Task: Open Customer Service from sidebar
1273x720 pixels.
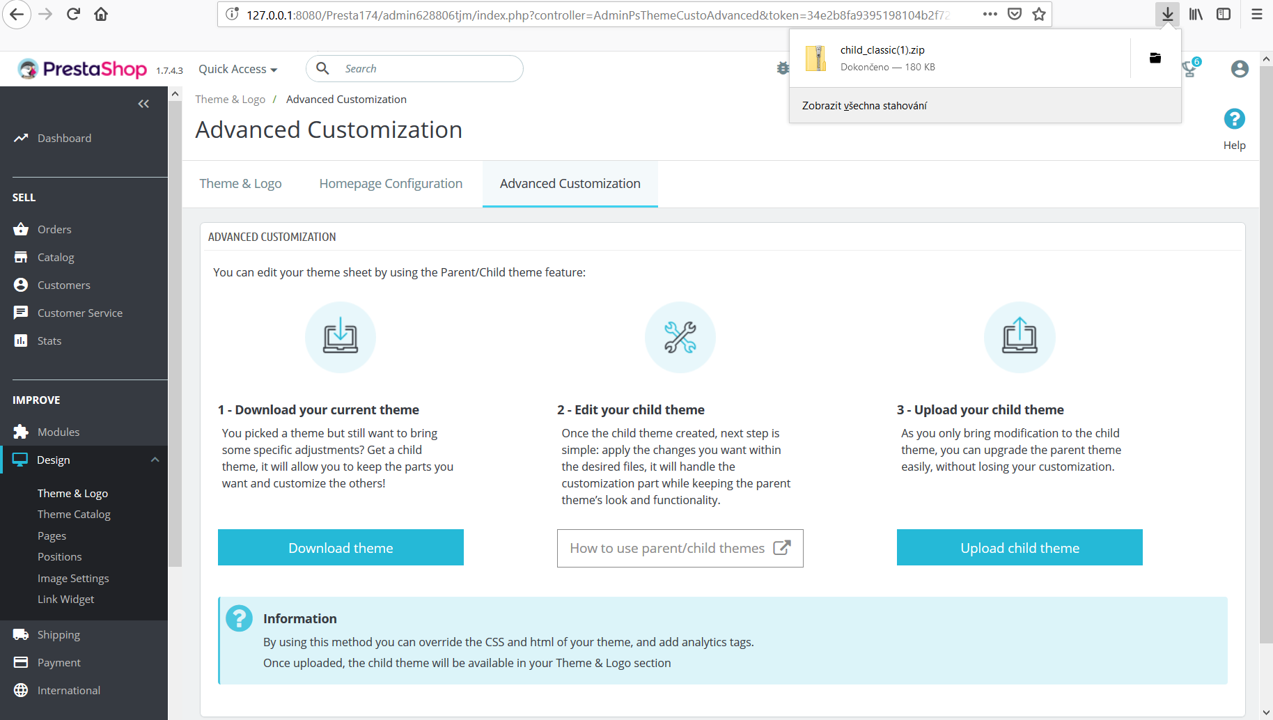Action: [79, 313]
